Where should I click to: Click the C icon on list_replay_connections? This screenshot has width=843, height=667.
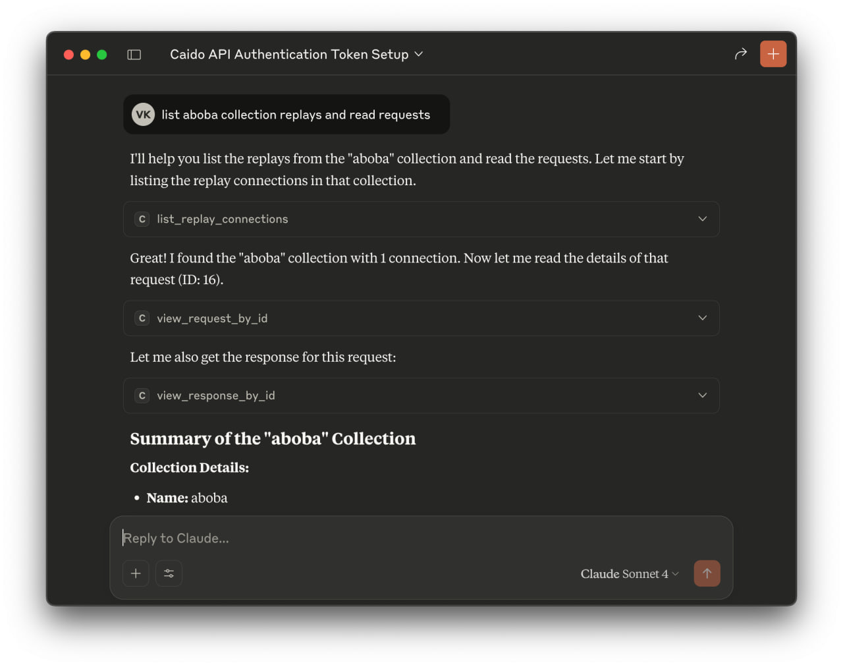tap(142, 219)
